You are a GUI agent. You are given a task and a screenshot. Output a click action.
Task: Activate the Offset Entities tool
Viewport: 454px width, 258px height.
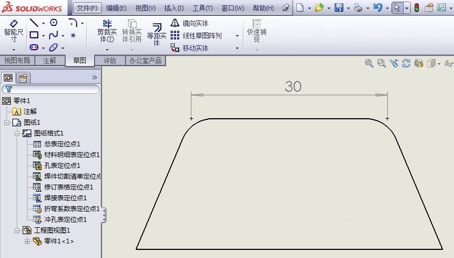(x=157, y=35)
